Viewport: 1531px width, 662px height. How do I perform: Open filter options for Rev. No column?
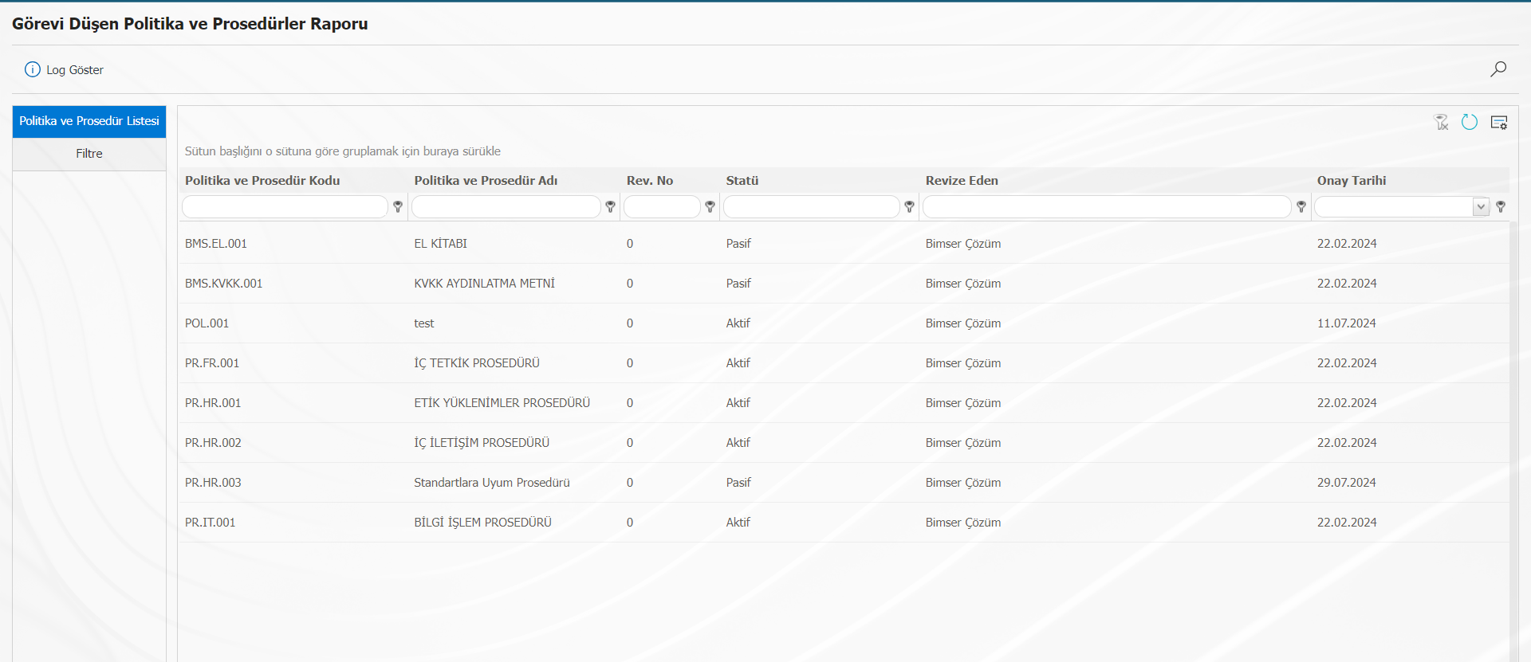coord(710,207)
